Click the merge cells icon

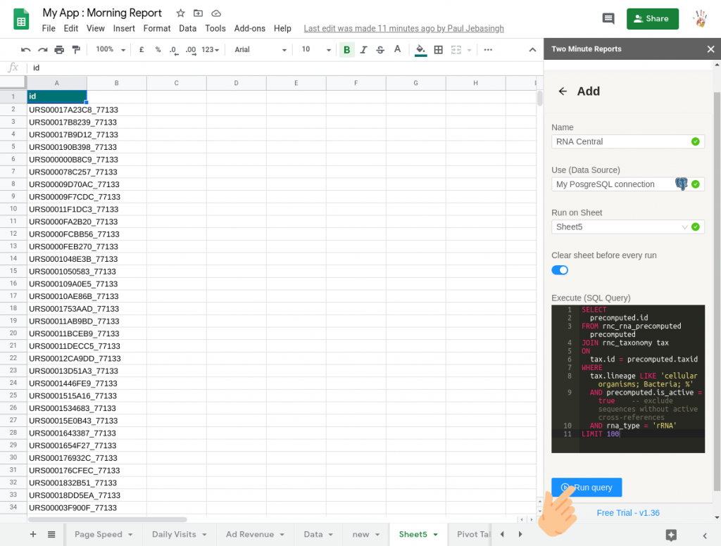(x=456, y=50)
